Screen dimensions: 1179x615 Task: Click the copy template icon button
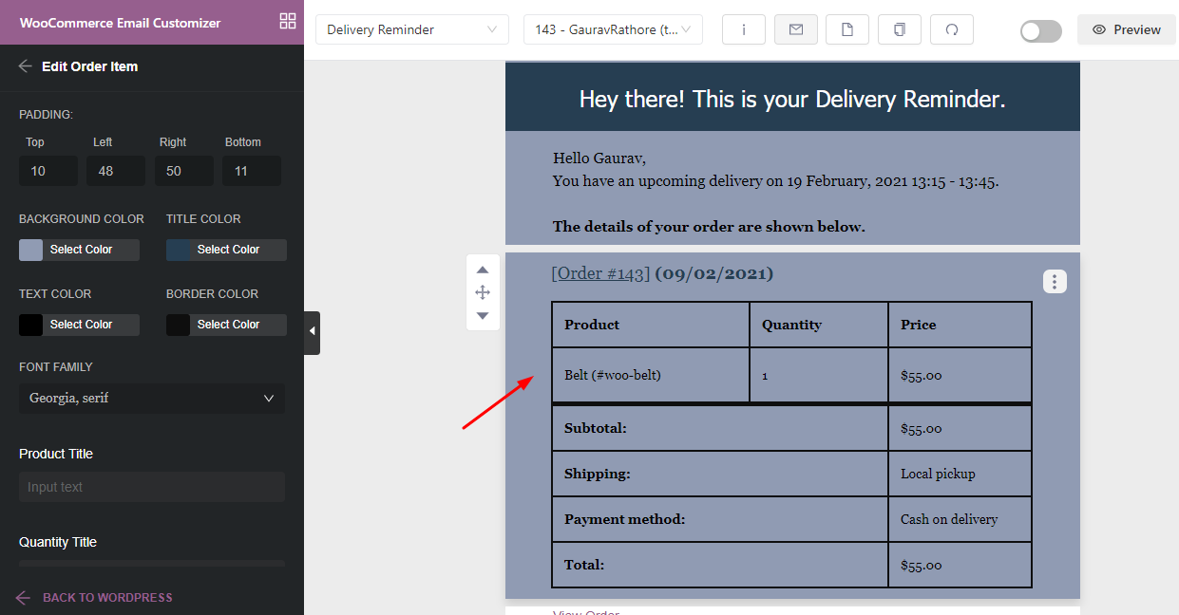click(900, 29)
